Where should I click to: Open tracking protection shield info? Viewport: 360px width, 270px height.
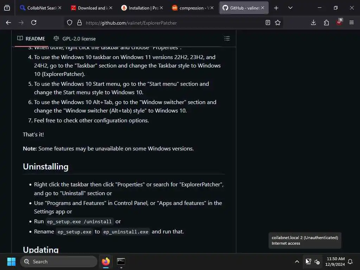(x=70, y=23)
